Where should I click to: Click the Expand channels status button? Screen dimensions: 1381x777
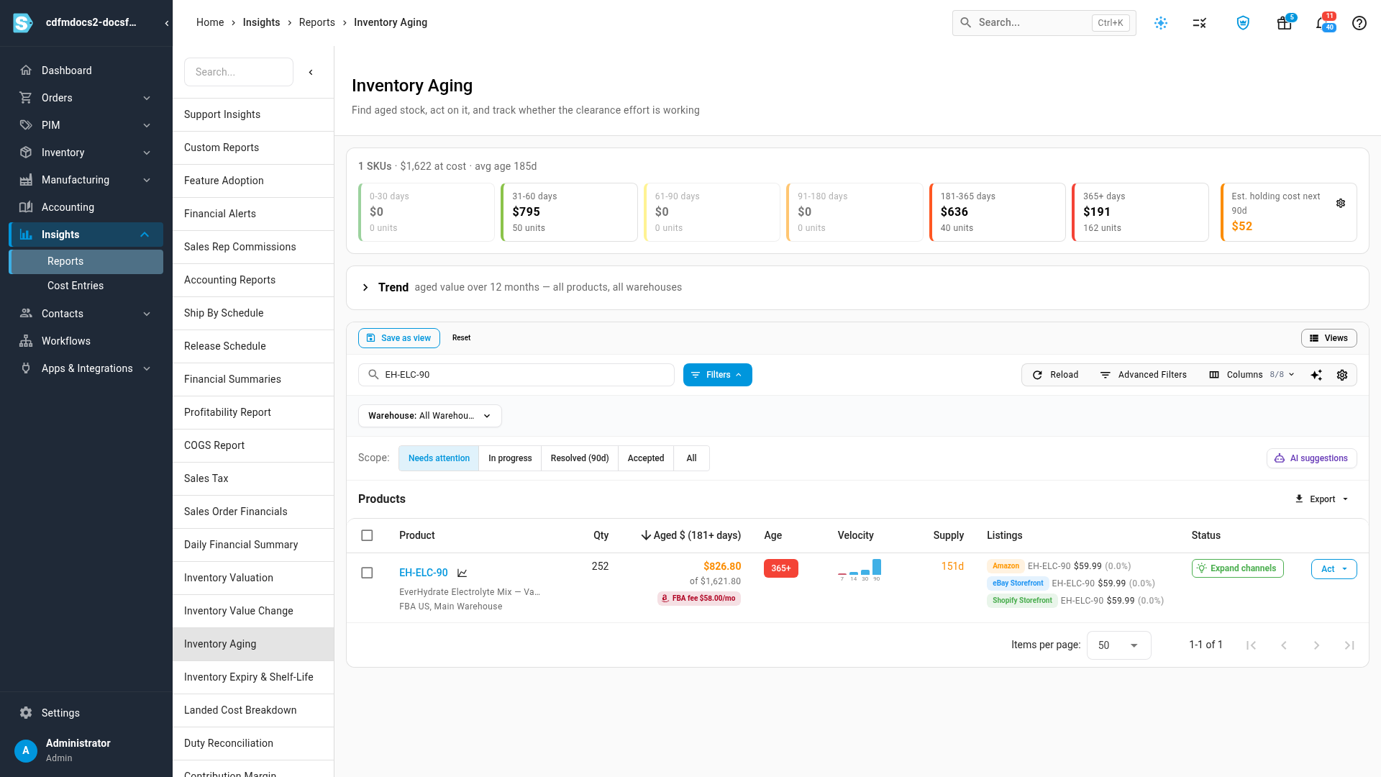pyautogui.click(x=1237, y=568)
